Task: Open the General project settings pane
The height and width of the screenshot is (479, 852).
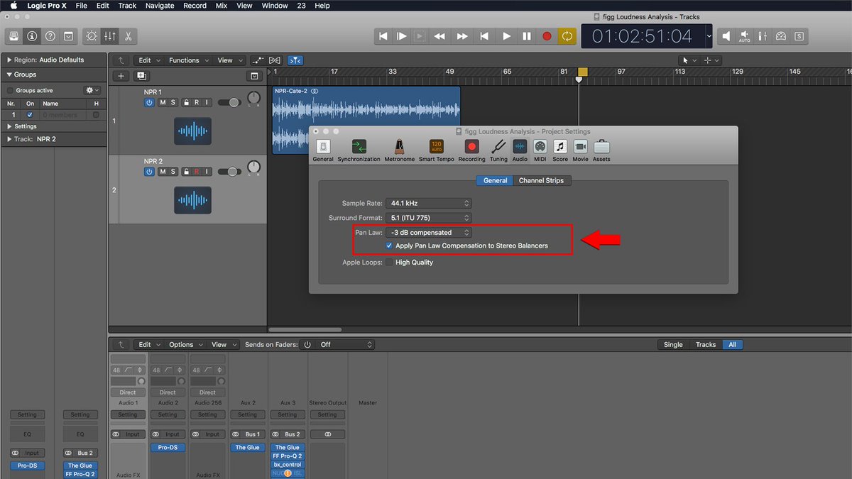Action: [x=323, y=150]
